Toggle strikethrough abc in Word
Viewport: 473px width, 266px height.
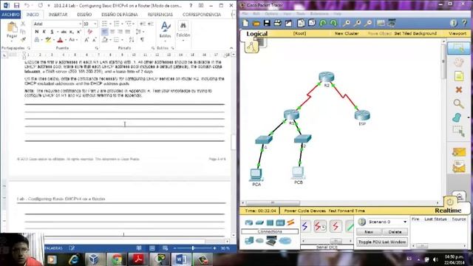coord(64,32)
